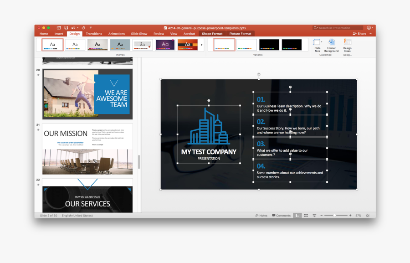Collapse the ribbon using chevron beside Share
The image size is (410, 263).
coord(371,34)
